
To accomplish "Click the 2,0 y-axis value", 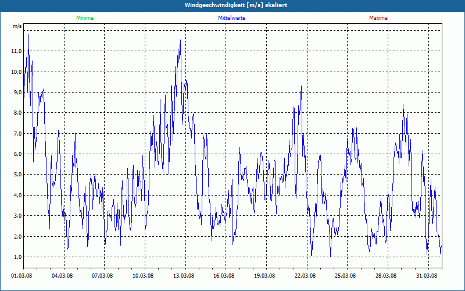I will tap(18, 237).
